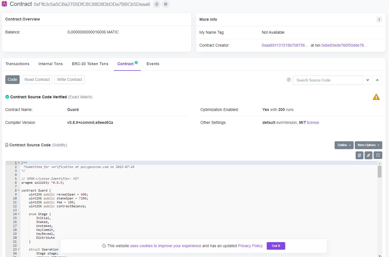Collapse search panel with up chevron

[377, 80]
